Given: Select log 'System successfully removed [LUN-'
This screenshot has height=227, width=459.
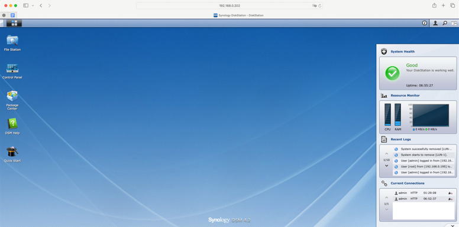Looking at the screenshot, I should pos(424,149).
